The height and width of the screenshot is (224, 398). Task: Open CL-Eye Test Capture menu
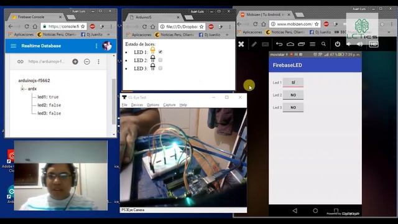[x=169, y=105]
